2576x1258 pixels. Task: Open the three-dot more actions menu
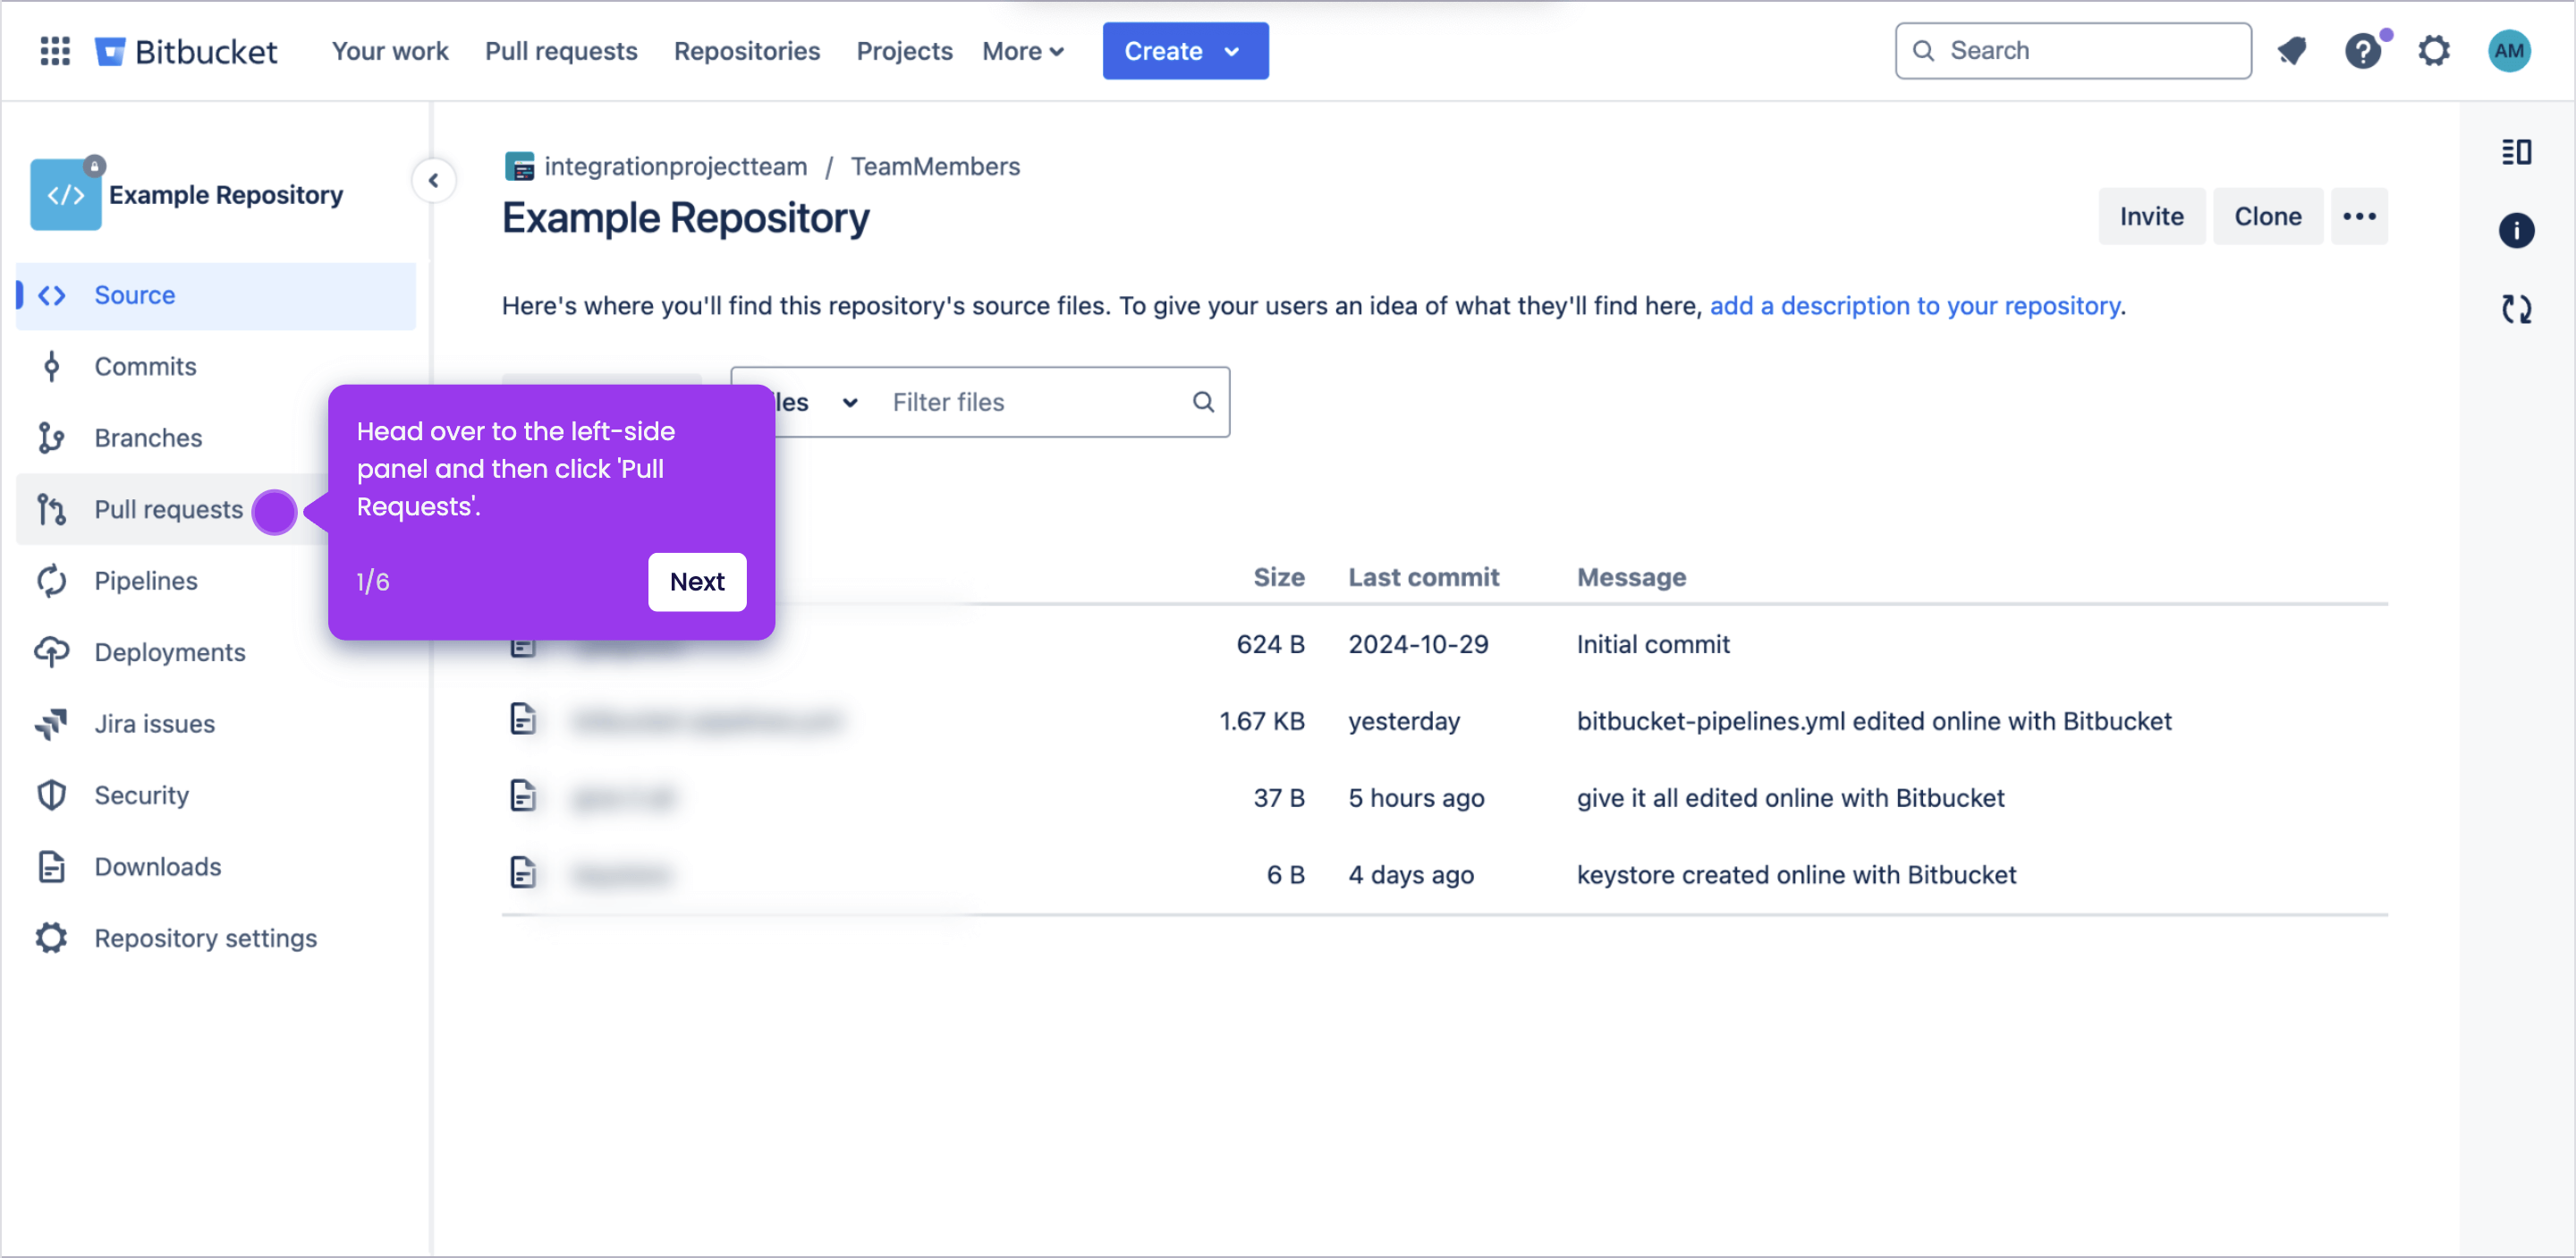[2359, 216]
